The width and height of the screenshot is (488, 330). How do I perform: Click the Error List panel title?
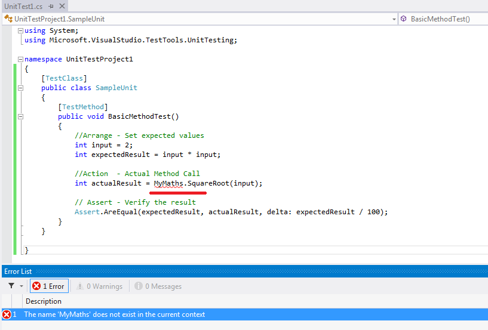[x=18, y=272]
